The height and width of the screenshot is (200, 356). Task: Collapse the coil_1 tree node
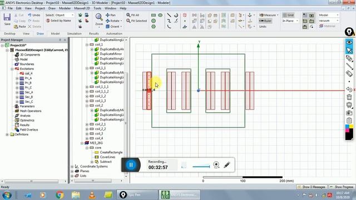87,44
